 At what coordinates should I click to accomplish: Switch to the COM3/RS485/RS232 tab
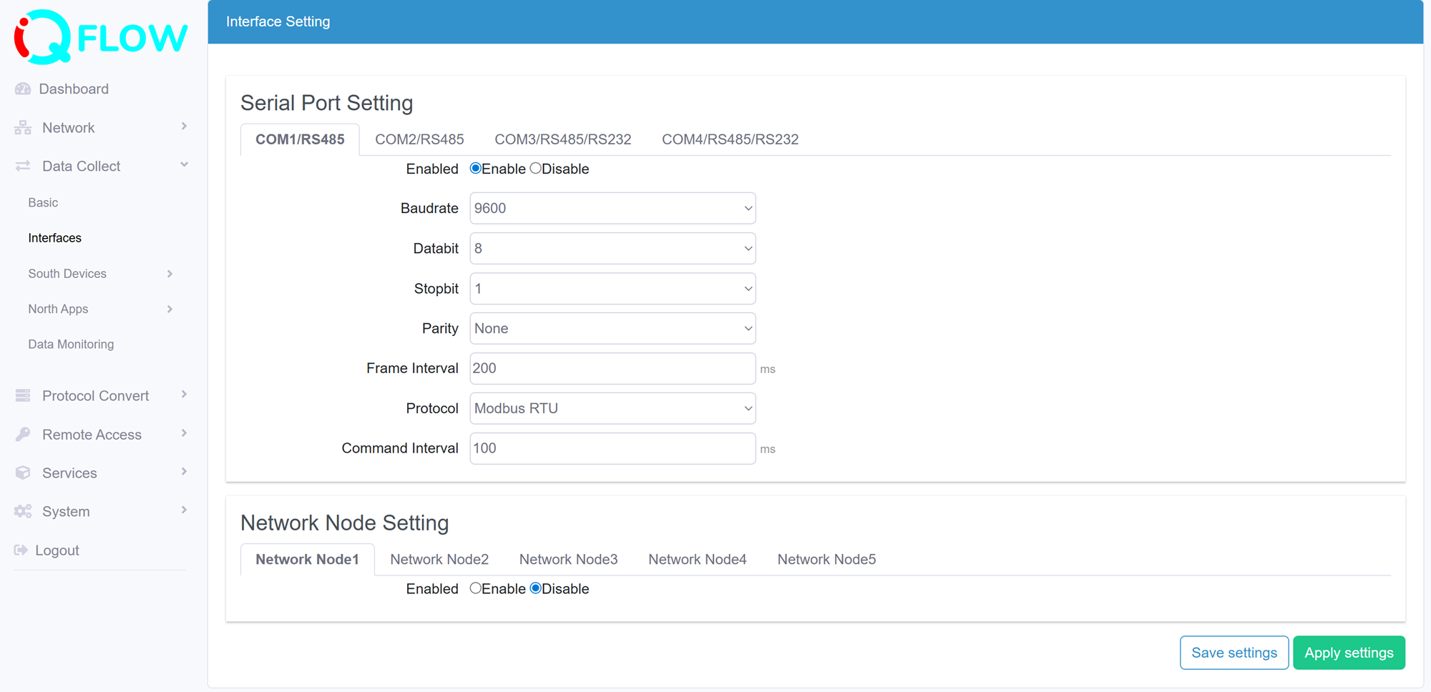562,139
